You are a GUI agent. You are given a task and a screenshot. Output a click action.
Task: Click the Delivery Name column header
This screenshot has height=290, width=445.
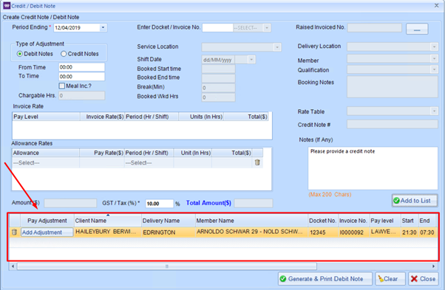tap(169, 221)
